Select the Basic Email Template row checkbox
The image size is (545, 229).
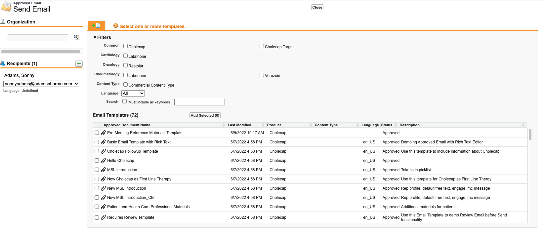click(97, 142)
